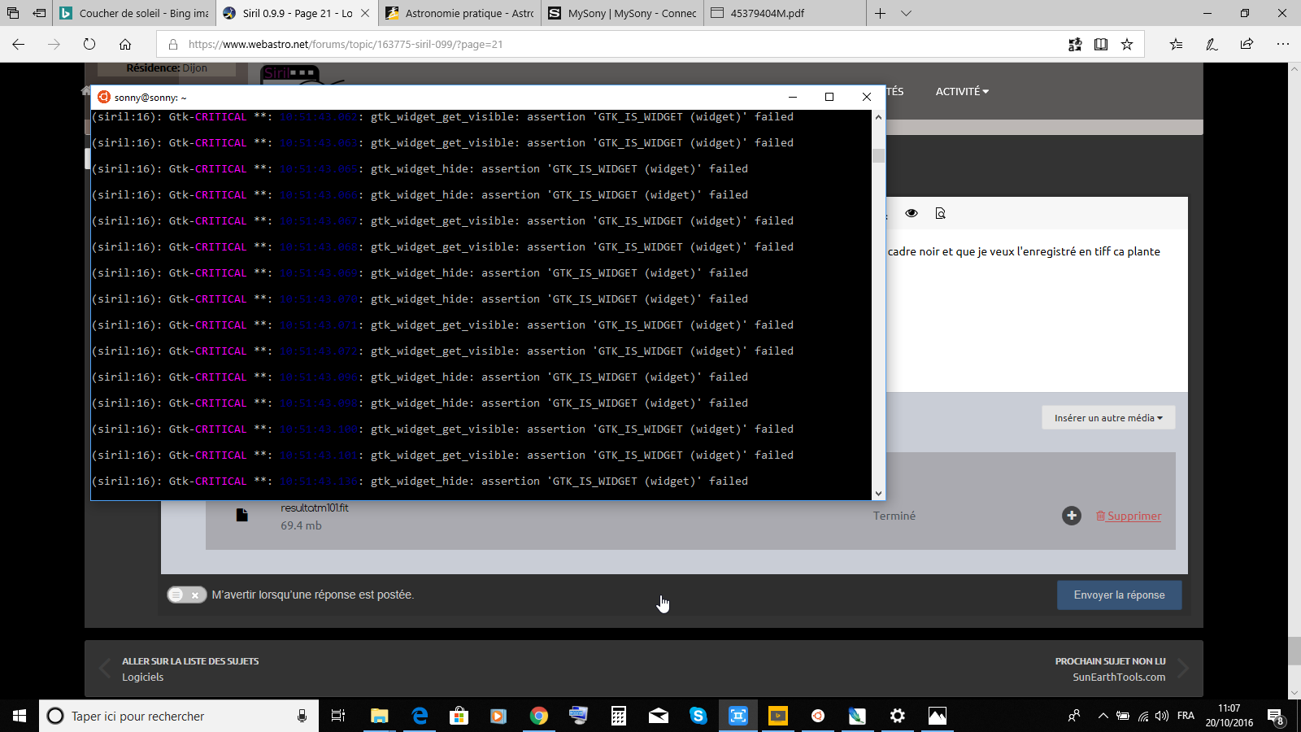
Task: Open the browser home page
Action: 125,44
